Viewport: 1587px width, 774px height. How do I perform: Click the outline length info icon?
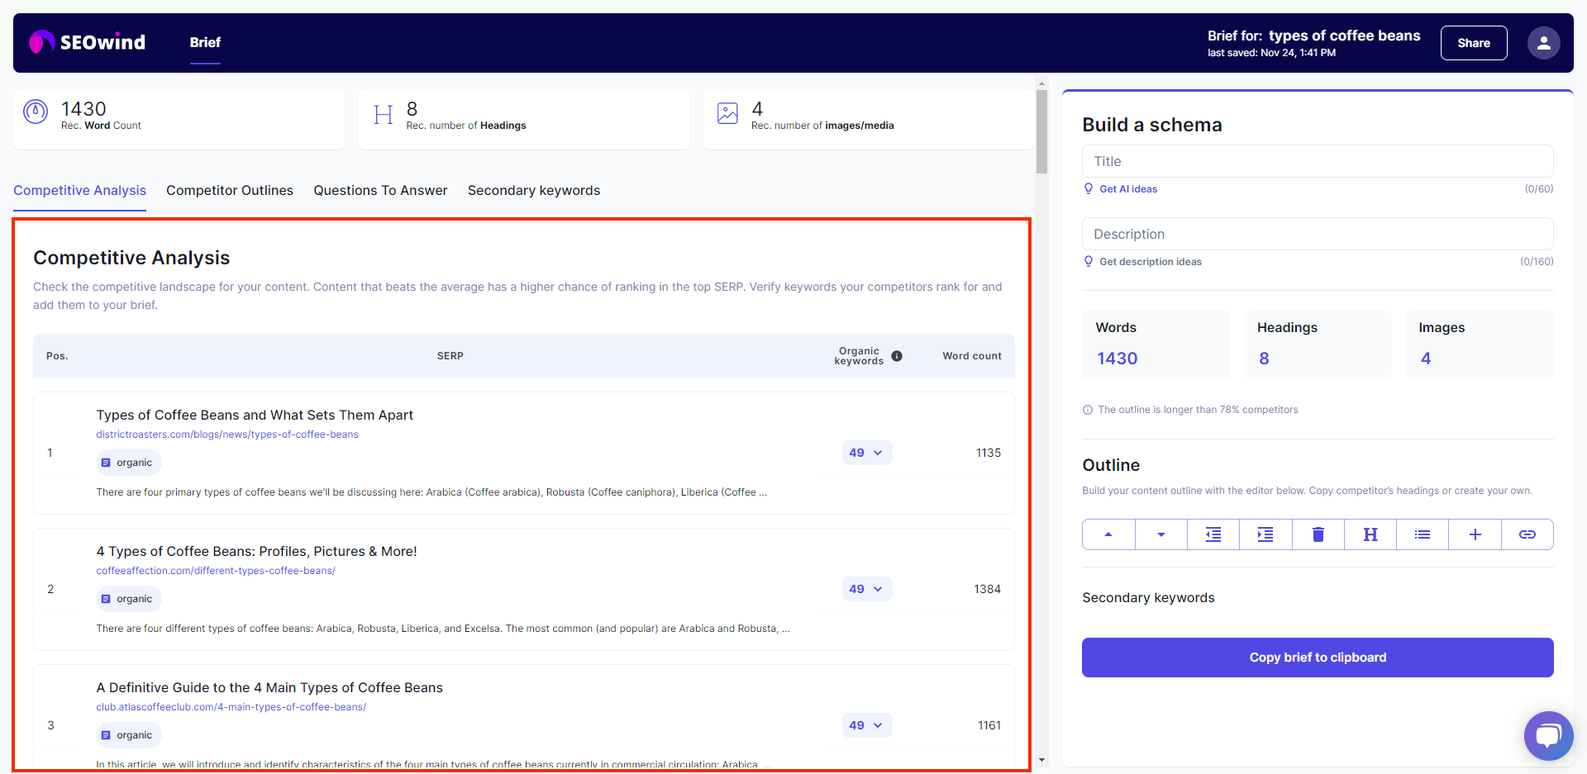pyautogui.click(x=1088, y=410)
